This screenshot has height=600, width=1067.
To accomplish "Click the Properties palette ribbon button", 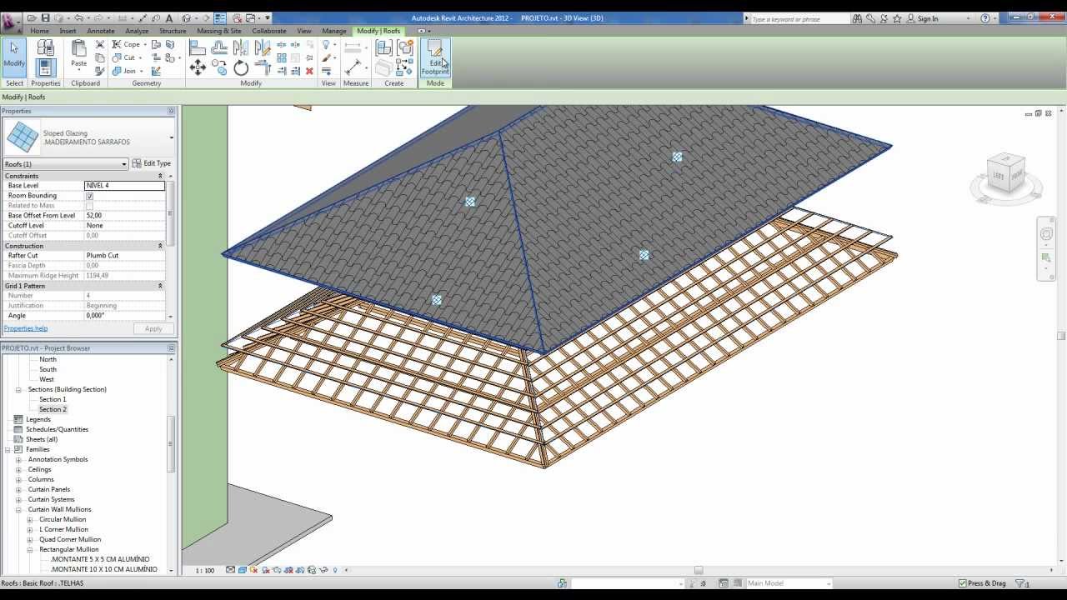I will pyautogui.click(x=46, y=68).
